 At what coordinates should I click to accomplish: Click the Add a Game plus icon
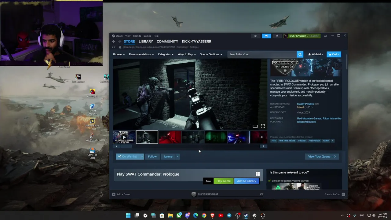pos(114,194)
